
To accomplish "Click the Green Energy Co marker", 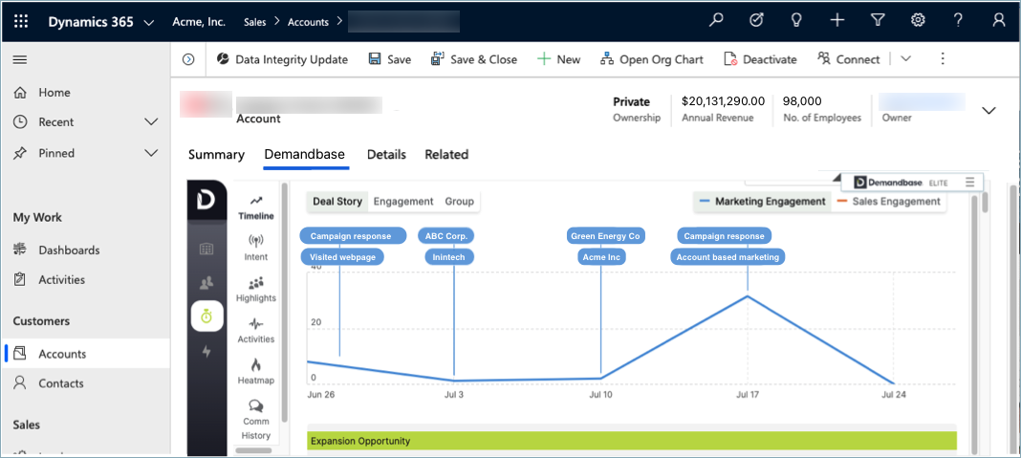I will coord(605,236).
